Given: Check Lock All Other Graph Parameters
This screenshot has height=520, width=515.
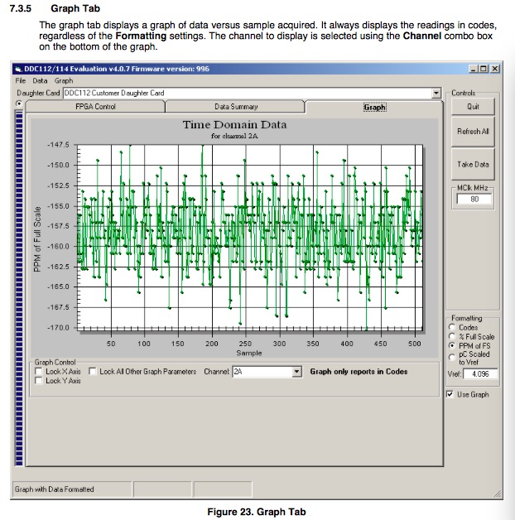Looking at the screenshot, I should tap(93, 372).
